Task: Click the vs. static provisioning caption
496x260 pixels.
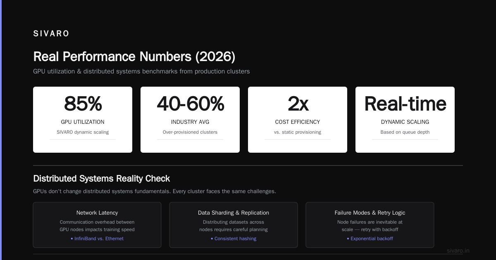Action: [298, 132]
